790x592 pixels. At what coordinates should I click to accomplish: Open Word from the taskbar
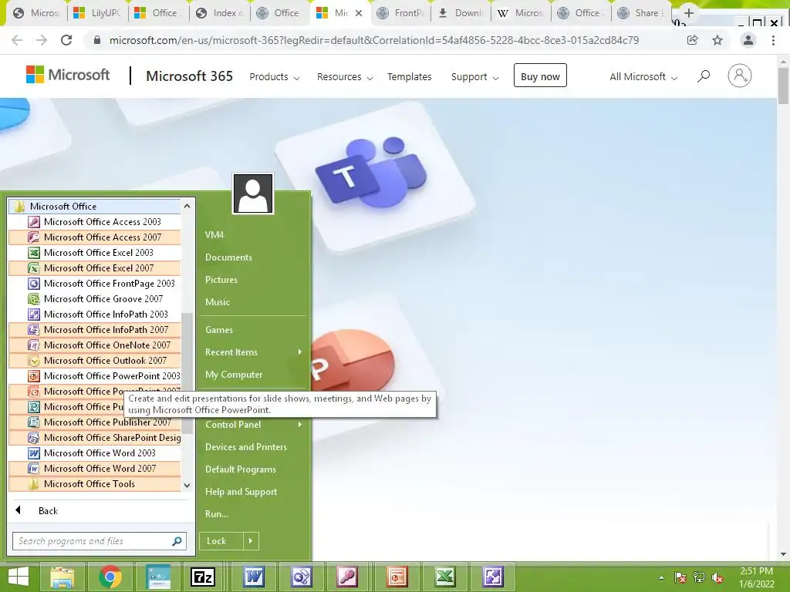[x=255, y=577]
